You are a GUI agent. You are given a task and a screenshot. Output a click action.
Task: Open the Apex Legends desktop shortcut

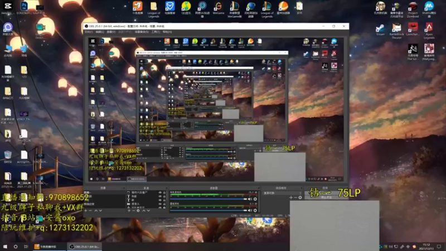[x=429, y=31]
